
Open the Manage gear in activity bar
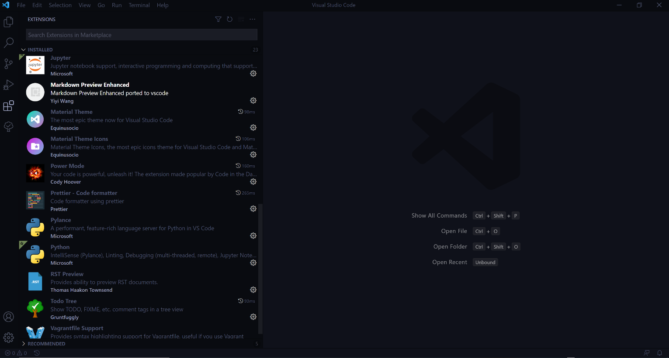coord(8,338)
